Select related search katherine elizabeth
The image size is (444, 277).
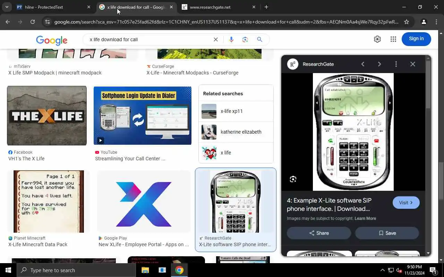point(236,132)
